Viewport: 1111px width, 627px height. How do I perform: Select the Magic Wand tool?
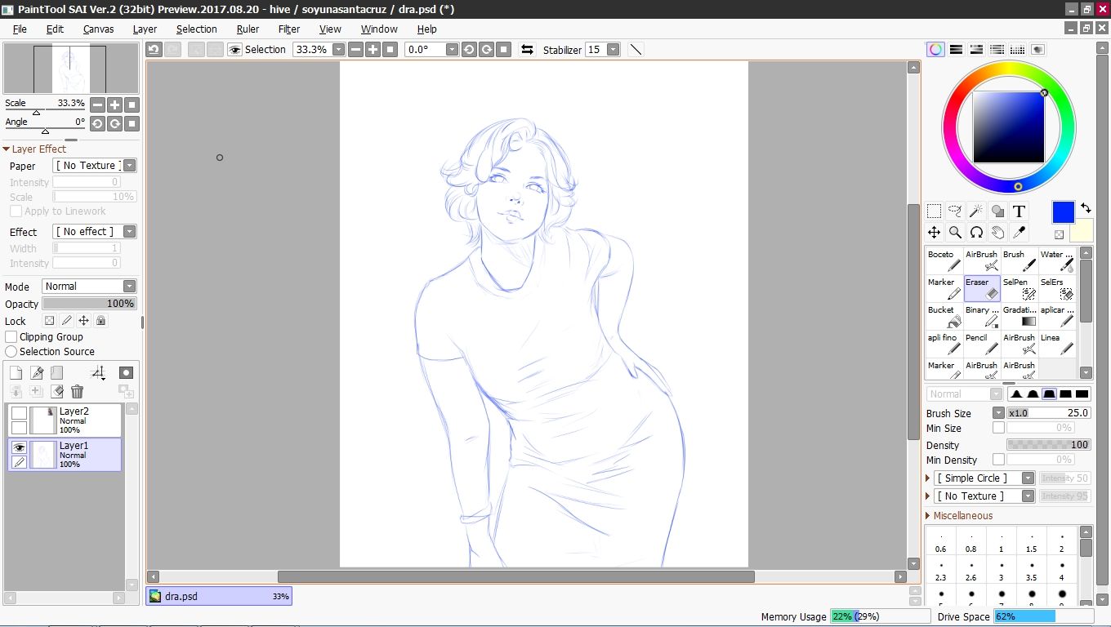[976, 211]
